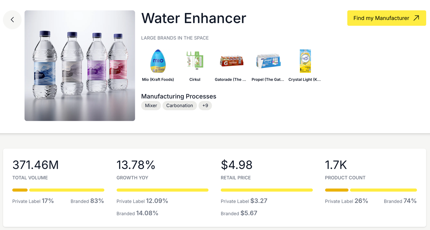Click the Gatorade pack brand image
The width and height of the screenshot is (430, 230).
pyautogui.click(x=231, y=61)
